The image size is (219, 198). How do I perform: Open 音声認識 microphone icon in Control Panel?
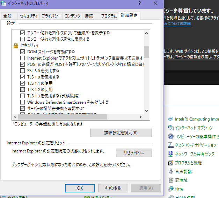point(171,171)
